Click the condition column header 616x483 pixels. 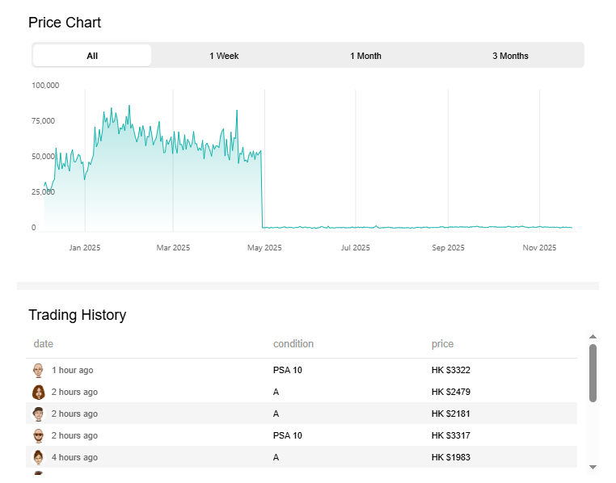click(x=293, y=344)
